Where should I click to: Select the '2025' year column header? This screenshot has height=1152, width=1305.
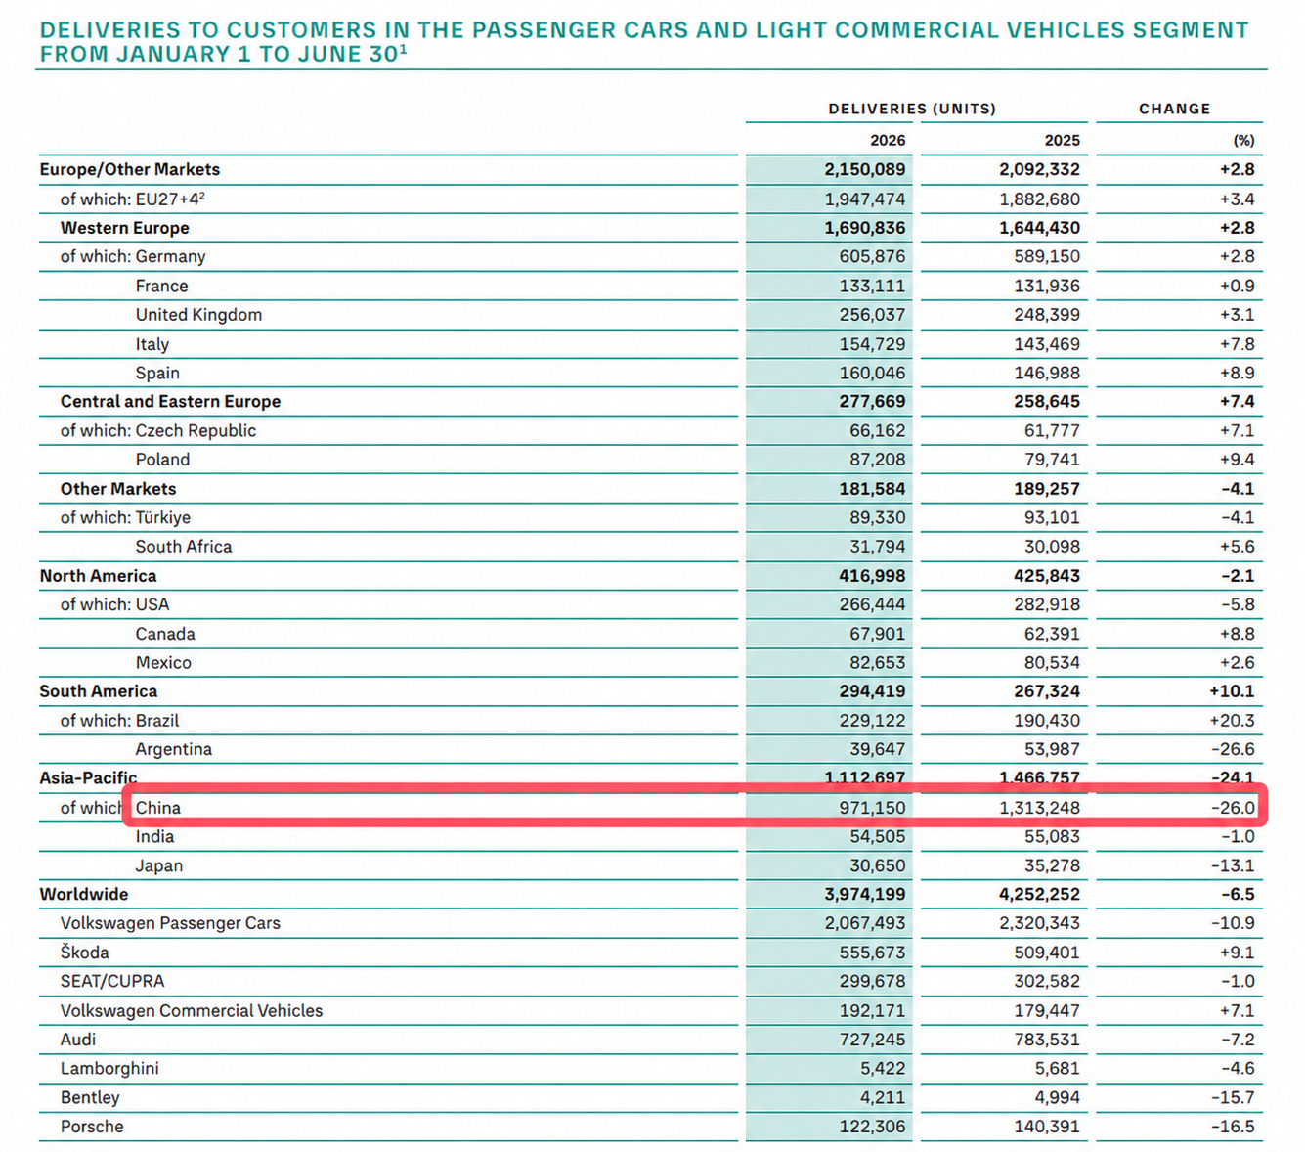tap(1062, 140)
